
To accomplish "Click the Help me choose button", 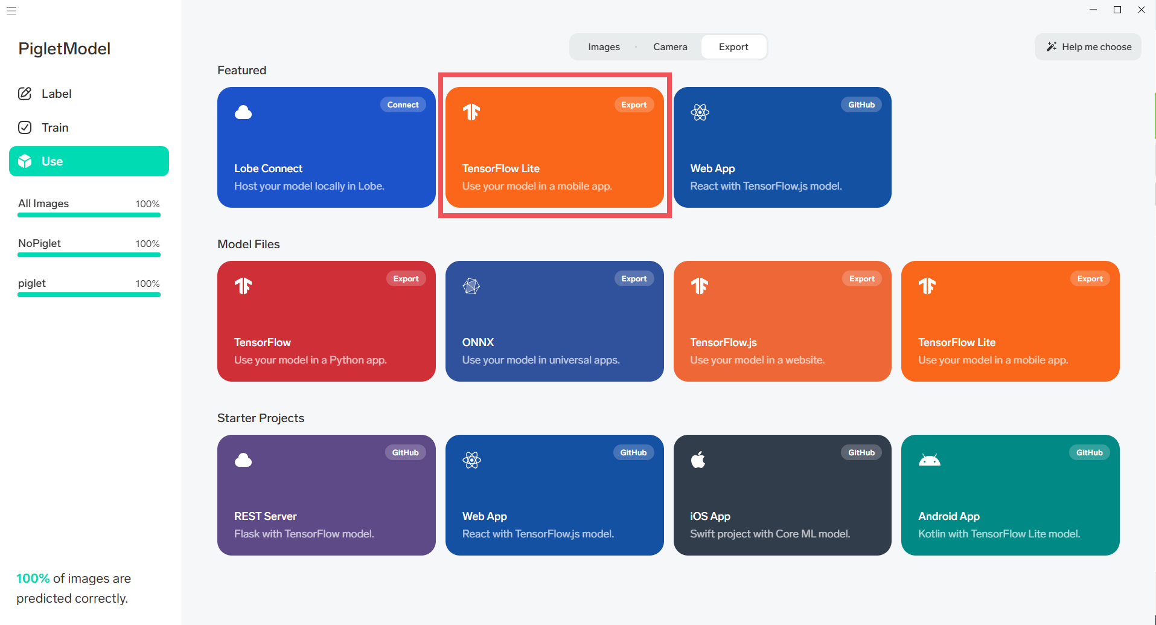I will tap(1088, 46).
